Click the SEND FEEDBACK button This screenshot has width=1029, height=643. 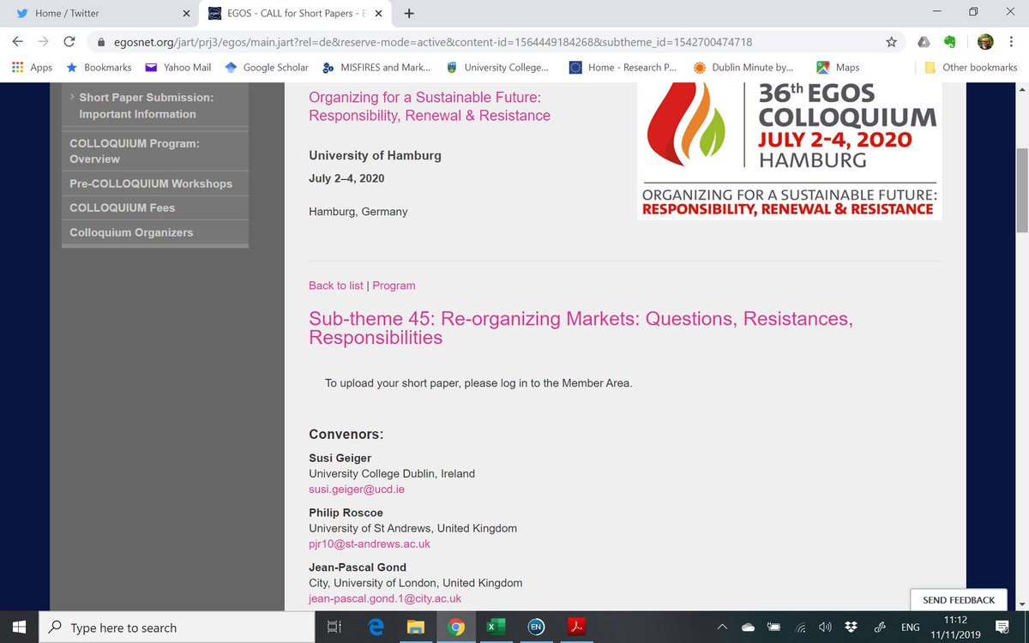pyautogui.click(x=959, y=600)
